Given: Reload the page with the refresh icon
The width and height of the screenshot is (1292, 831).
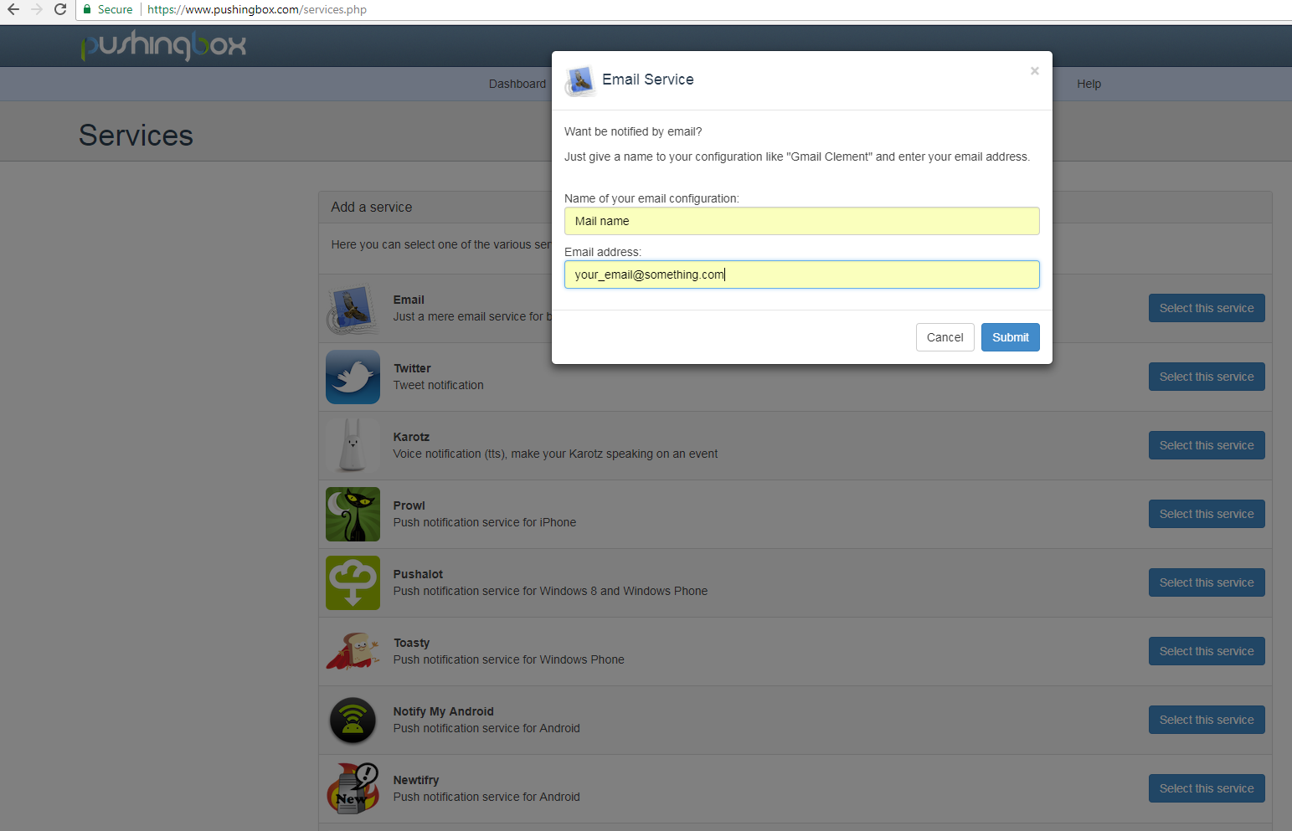Looking at the screenshot, I should tap(60, 9).
